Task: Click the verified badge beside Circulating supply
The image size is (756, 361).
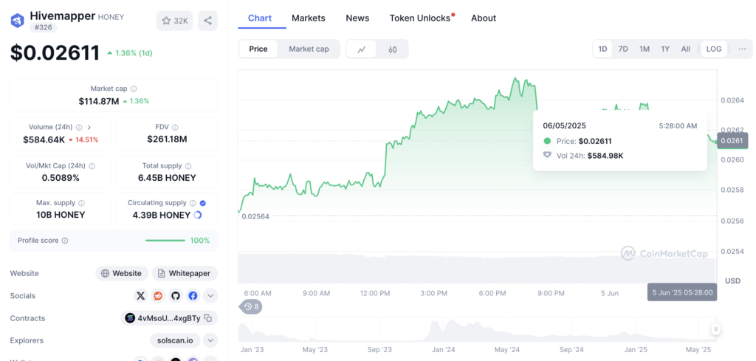Action: [x=202, y=204]
